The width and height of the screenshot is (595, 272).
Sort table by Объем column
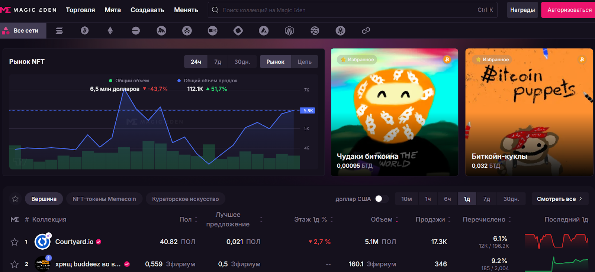385,219
